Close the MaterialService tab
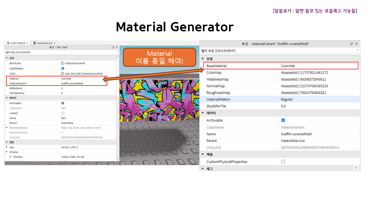367x206 pixels. click(x=54, y=43)
